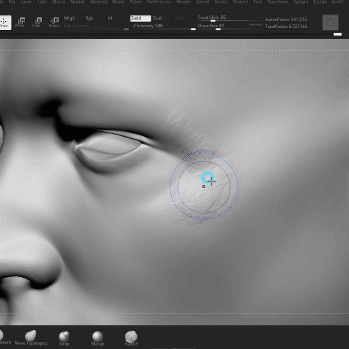Enable Zadd sculpt mode
The width and height of the screenshot is (349, 349).
coord(140,18)
